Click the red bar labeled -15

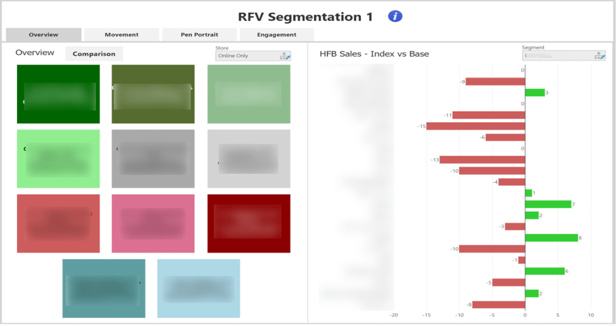475,126
